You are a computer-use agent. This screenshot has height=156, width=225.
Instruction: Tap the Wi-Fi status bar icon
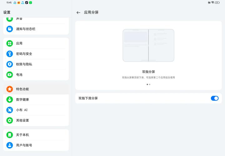coord(213,2)
